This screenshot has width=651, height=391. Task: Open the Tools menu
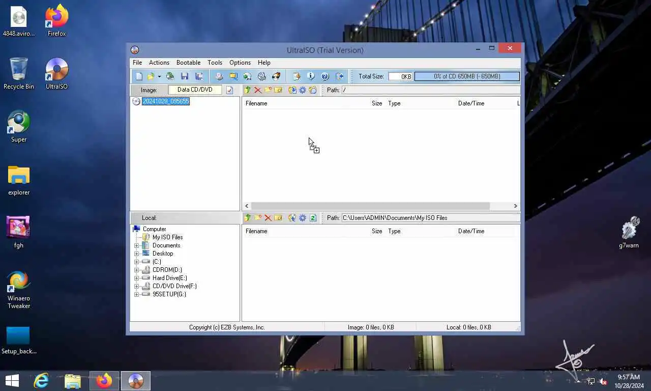pos(215,63)
